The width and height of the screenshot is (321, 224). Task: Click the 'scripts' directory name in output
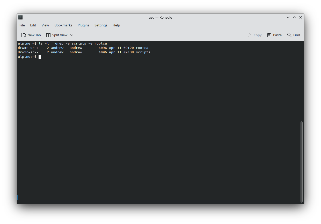(143, 52)
